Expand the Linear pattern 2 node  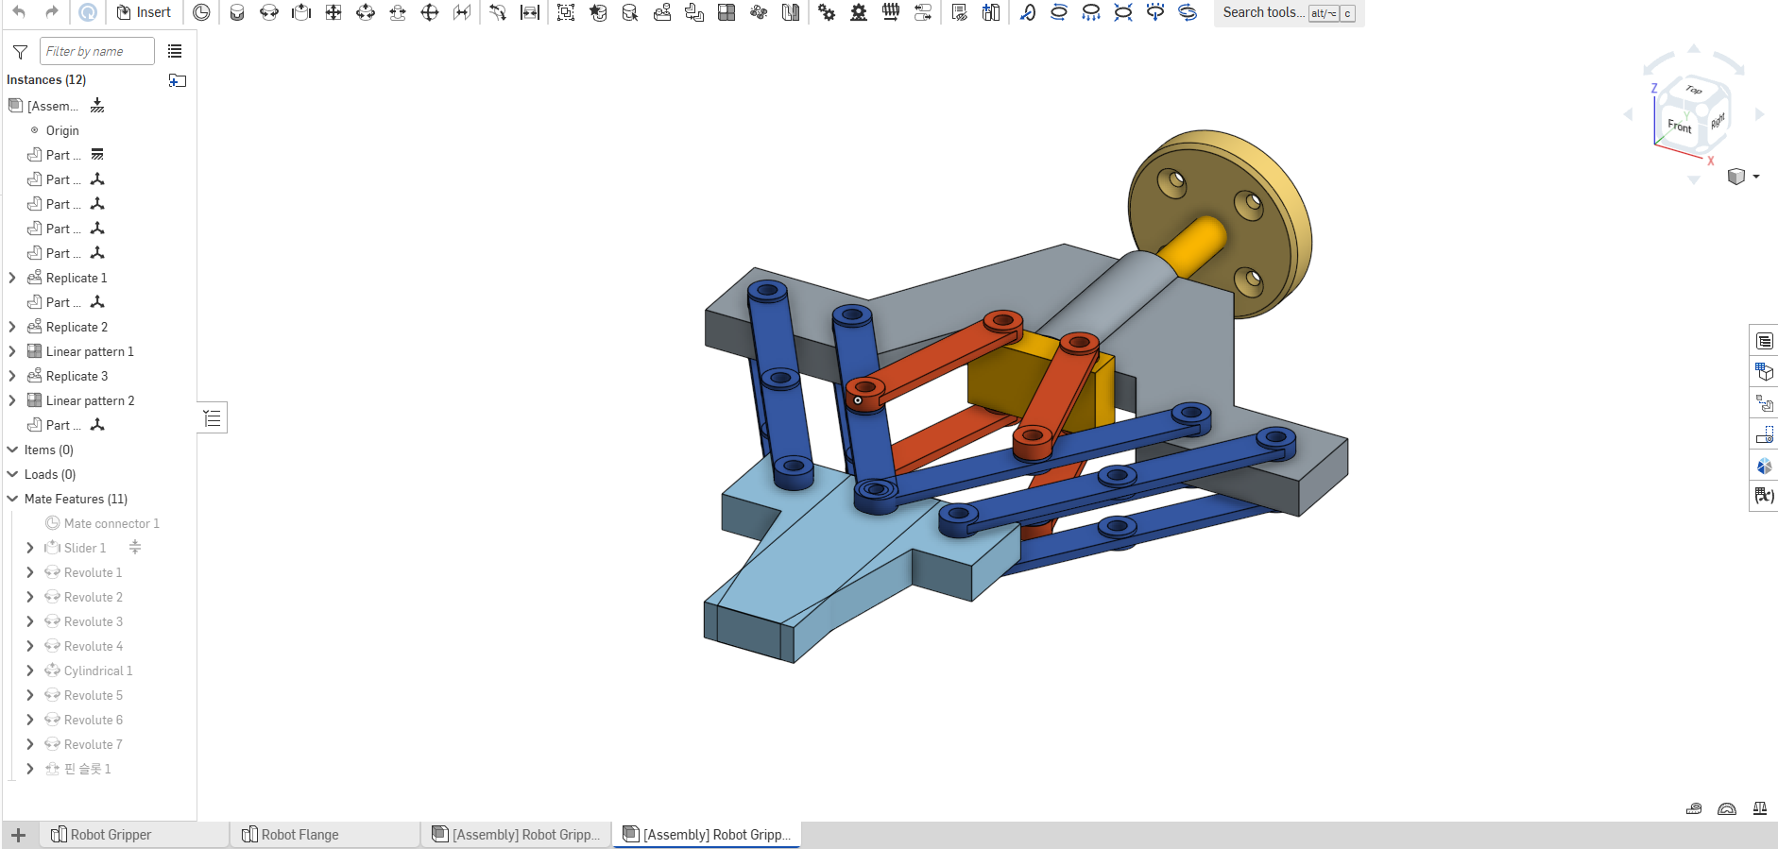click(12, 400)
